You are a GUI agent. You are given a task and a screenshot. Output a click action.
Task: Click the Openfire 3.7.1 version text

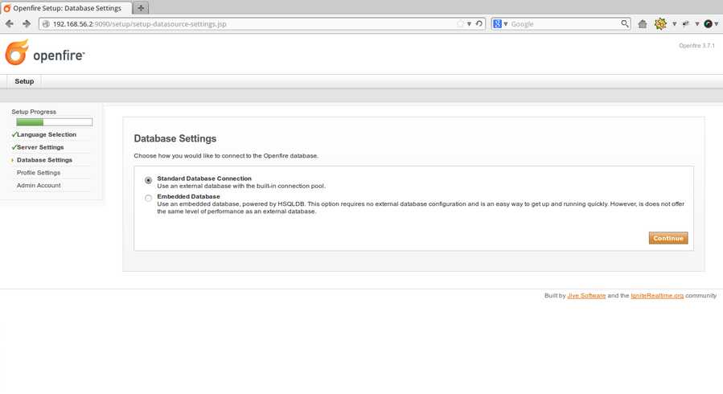tap(696, 46)
